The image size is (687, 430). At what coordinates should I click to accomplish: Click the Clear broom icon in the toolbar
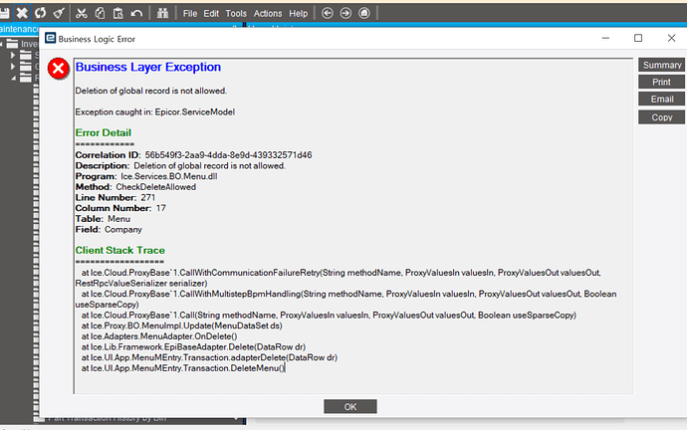[59, 13]
